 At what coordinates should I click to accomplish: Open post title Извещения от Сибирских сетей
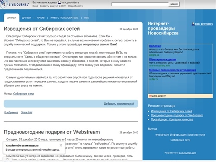(x=42, y=29)
